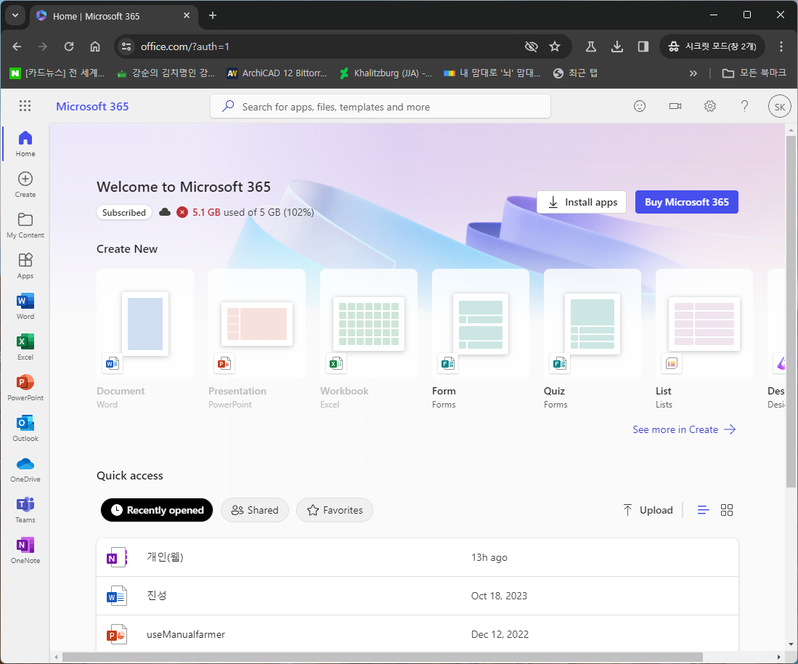The height and width of the screenshot is (664, 798).
Task: Select the Recently opened filter
Action: click(x=157, y=510)
